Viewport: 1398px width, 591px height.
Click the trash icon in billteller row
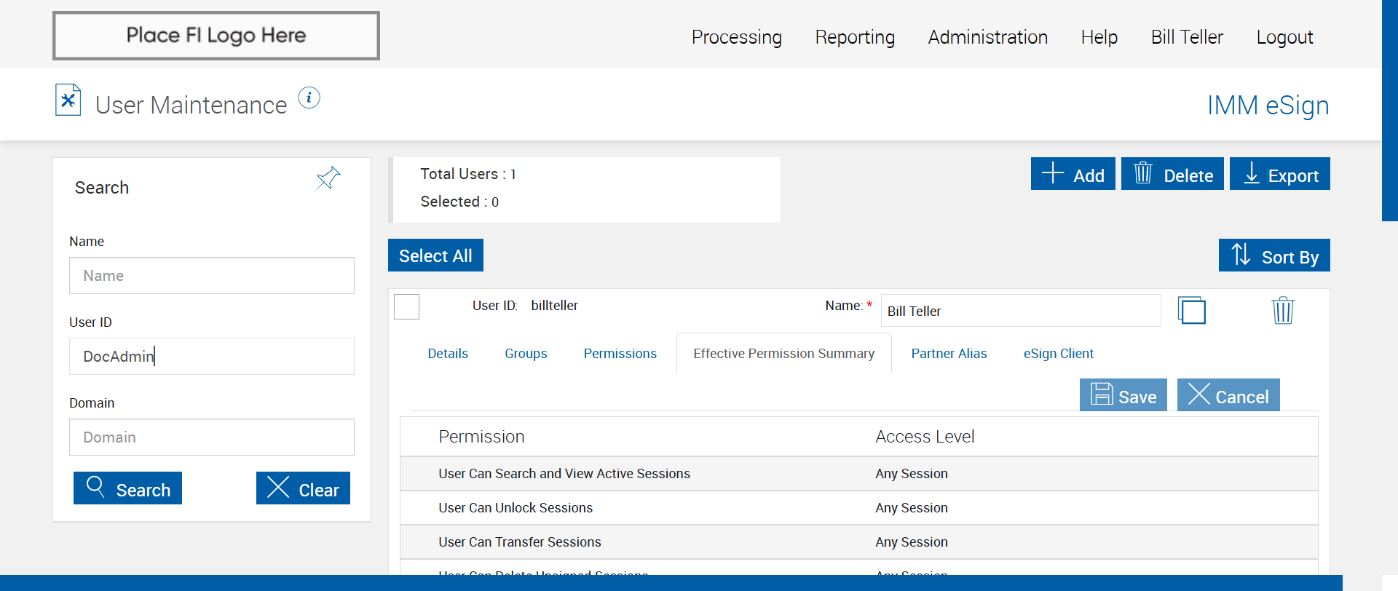tap(1282, 311)
